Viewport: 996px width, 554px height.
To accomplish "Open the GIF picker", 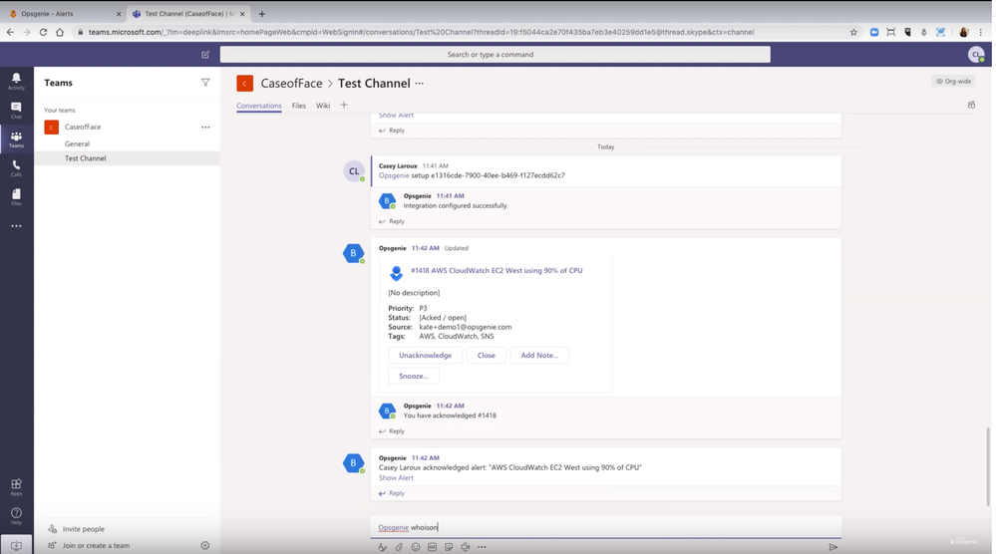I will [432, 547].
